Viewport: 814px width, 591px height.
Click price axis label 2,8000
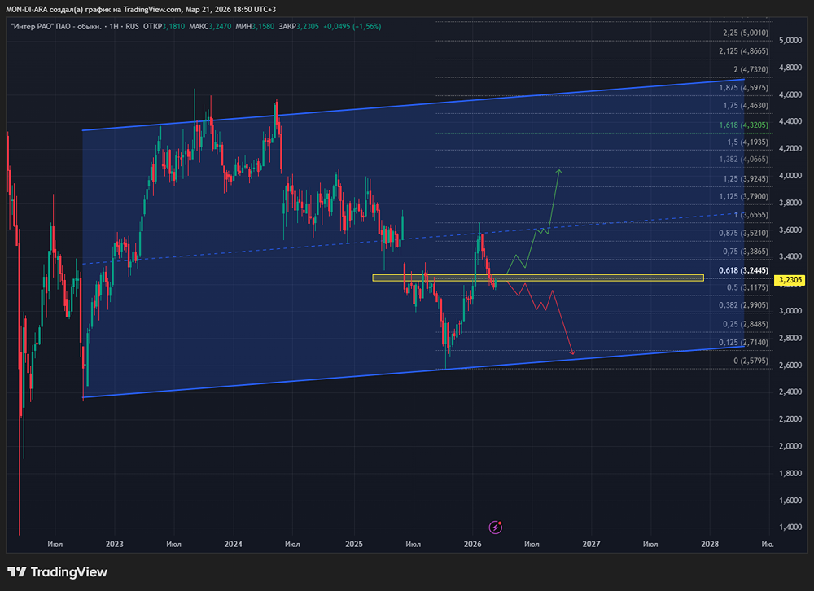click(x=790, y=338)
